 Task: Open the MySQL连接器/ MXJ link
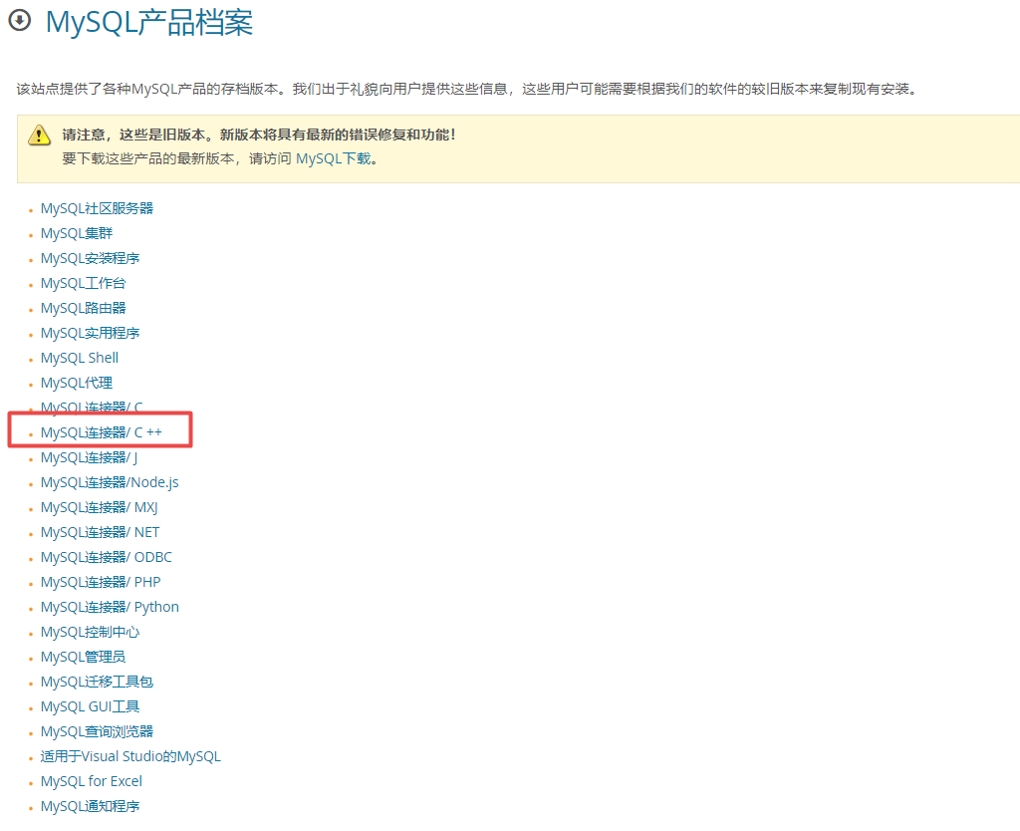[x=99, y=507]
